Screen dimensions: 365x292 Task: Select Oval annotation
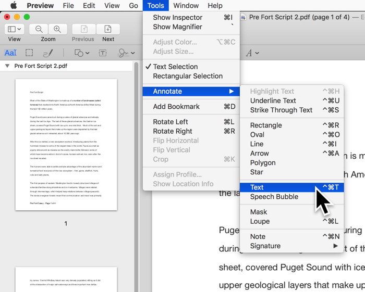click(291, 134)
